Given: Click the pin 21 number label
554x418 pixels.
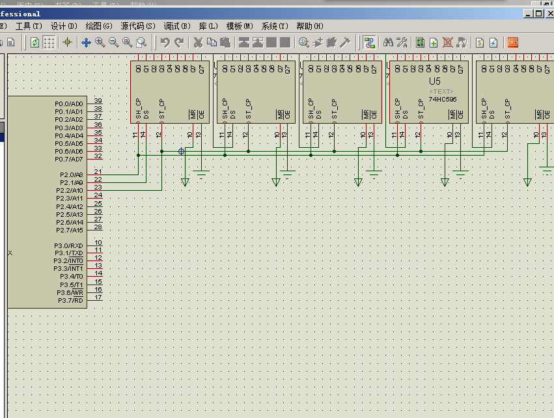Looking at the screenshot, I should tap(98, 171).
